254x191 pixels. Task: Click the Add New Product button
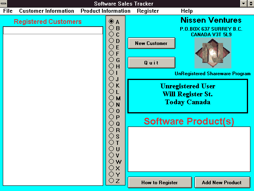coord(222,183)
